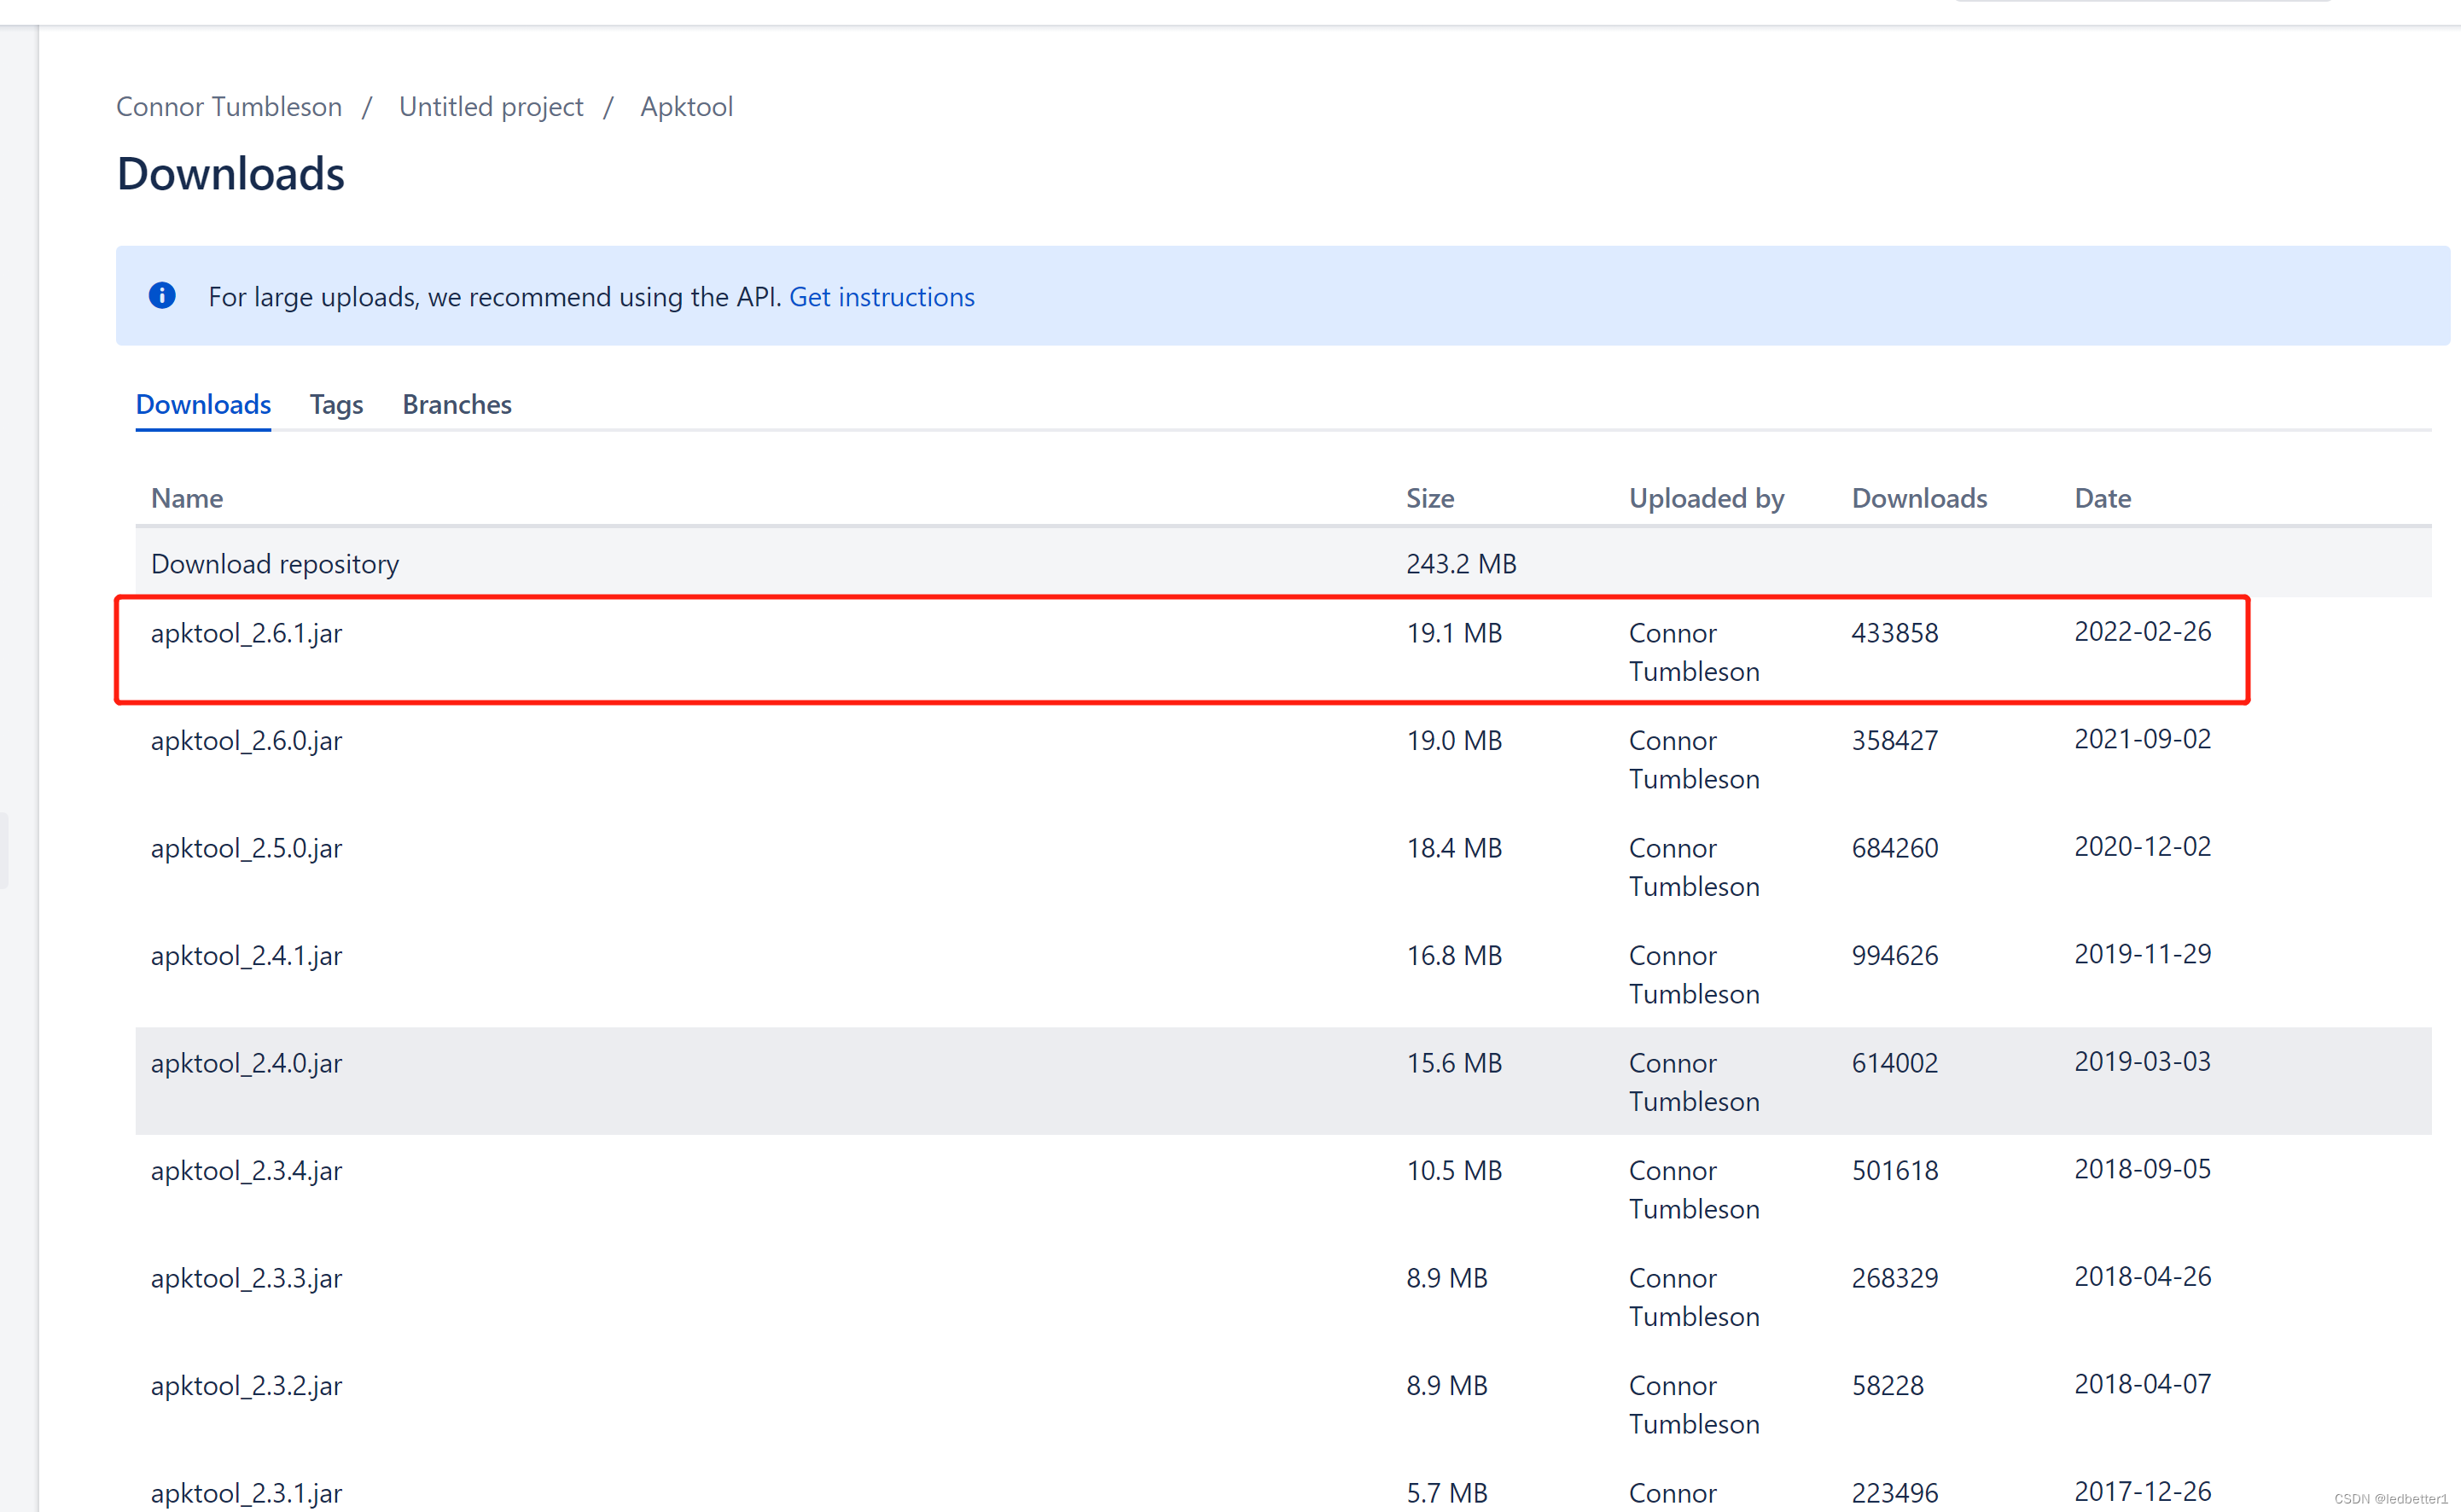Screen dimensions: 2461x1512
Task: Click the Download repository link
Action: tap(275, 564)
